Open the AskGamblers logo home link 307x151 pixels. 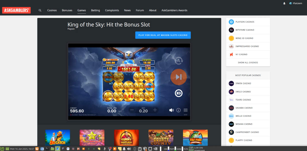tap(16, 10)
